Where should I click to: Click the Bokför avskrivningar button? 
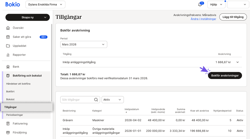(x=225, y=75)
